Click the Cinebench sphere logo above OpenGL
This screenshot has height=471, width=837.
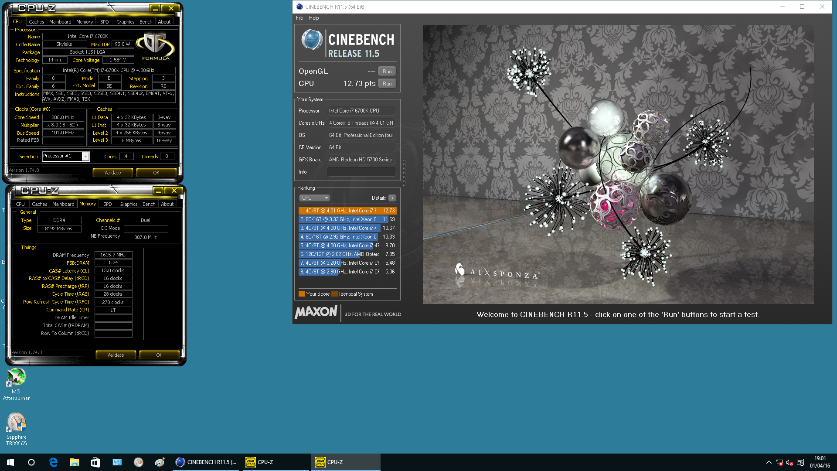click(x=311, y=40)
